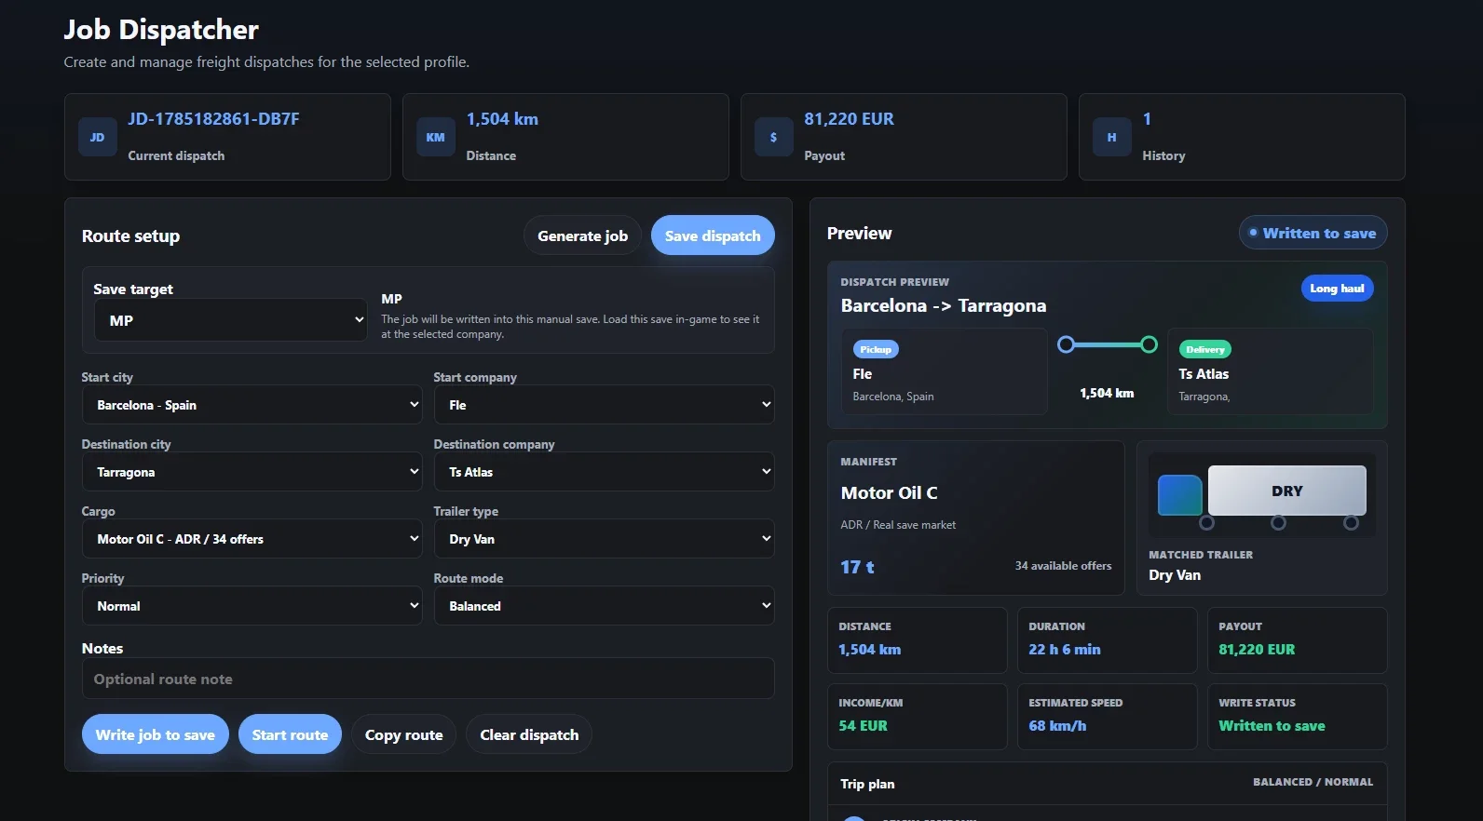Click the 68 km/h estimated speed
The width and height of the screenshot is (1483, 821).
point(1057,726)
